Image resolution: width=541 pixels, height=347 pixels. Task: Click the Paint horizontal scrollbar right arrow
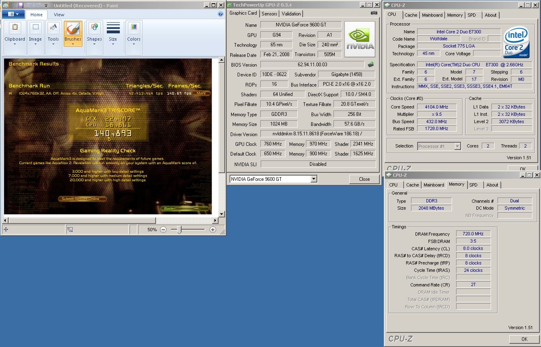(x=216, y=221)
